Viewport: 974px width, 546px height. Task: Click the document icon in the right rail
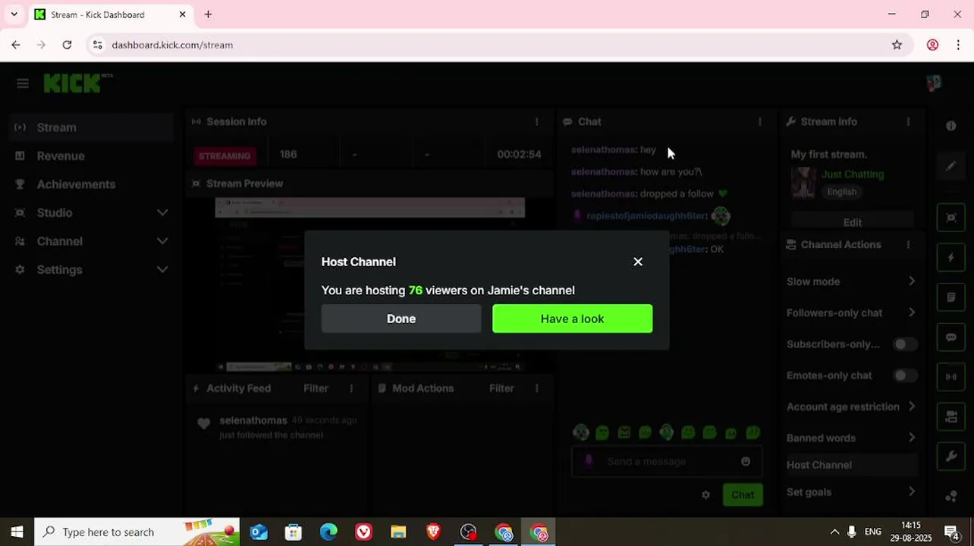(950, 297)
